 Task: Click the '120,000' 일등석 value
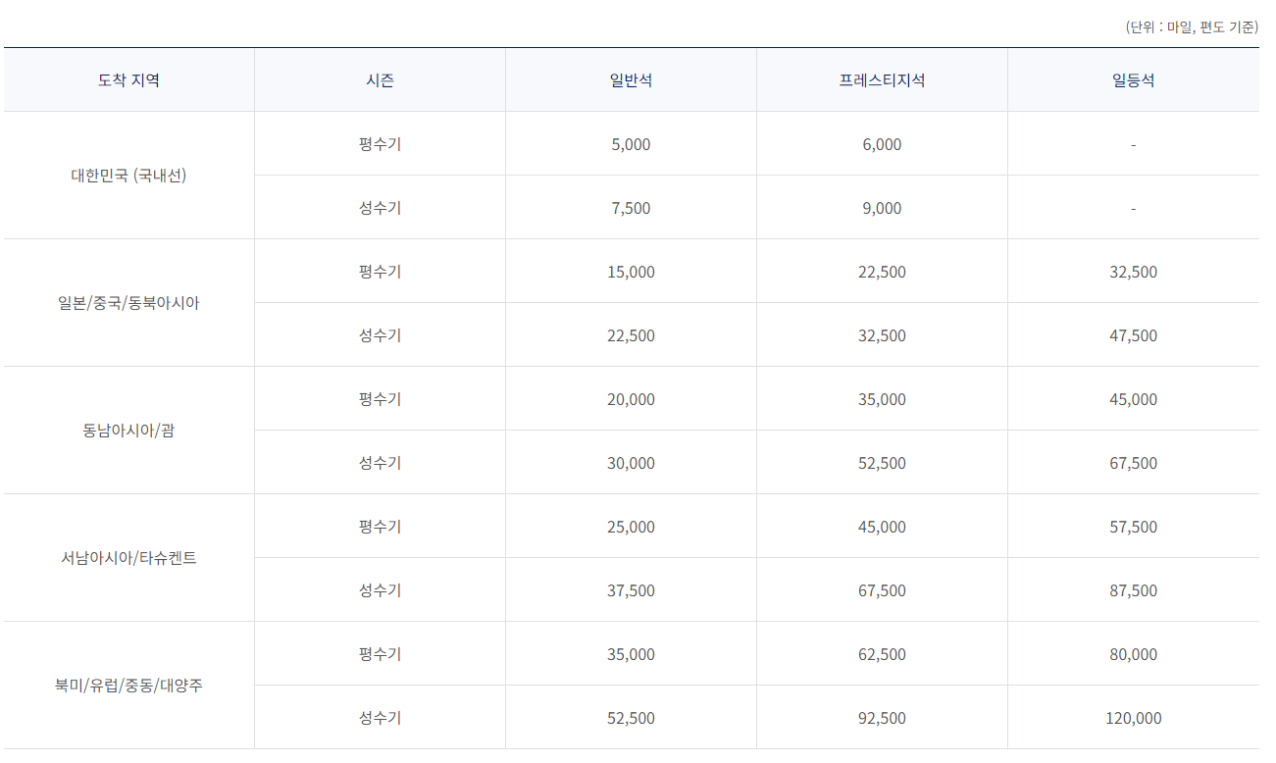coord(1133,718)
